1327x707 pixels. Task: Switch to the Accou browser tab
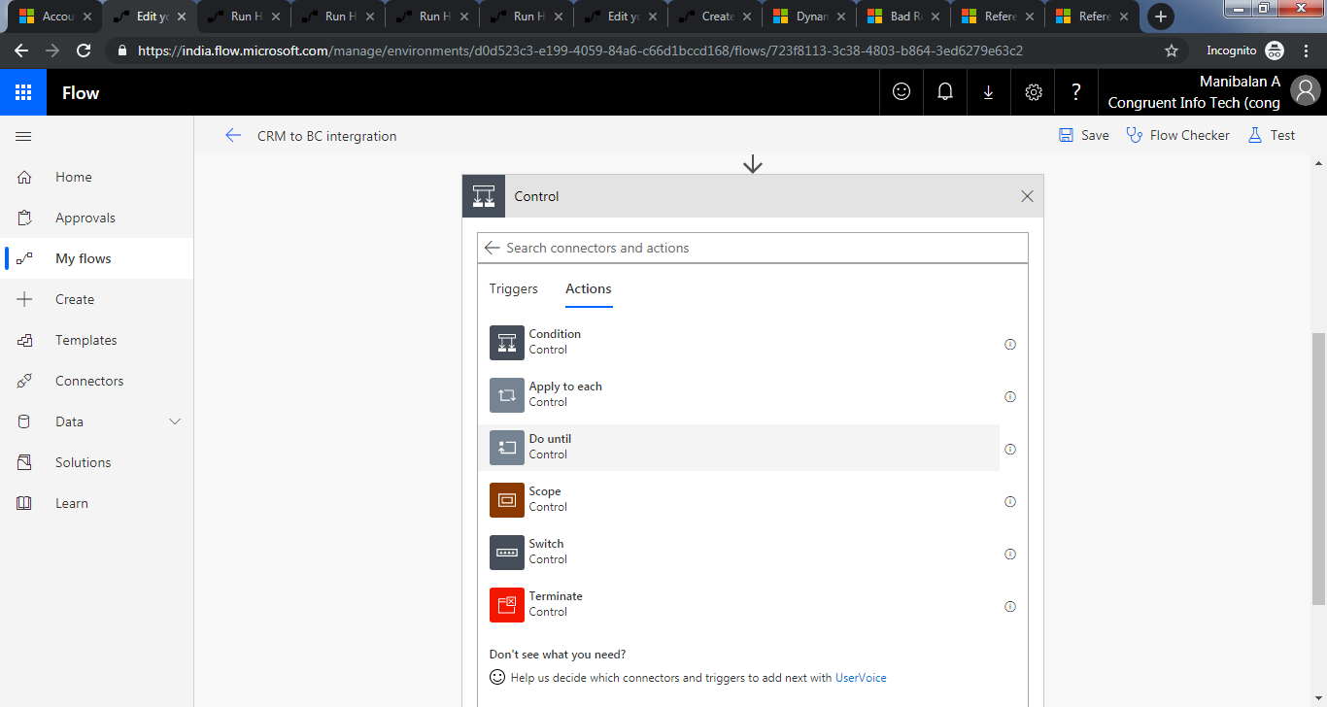[54, 17]
